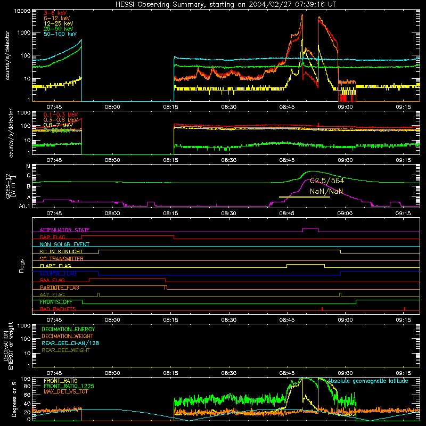Click the 0.1-0.3 MeV legend label
This screenshot has height=426, width=426.
tap(61, 114)
